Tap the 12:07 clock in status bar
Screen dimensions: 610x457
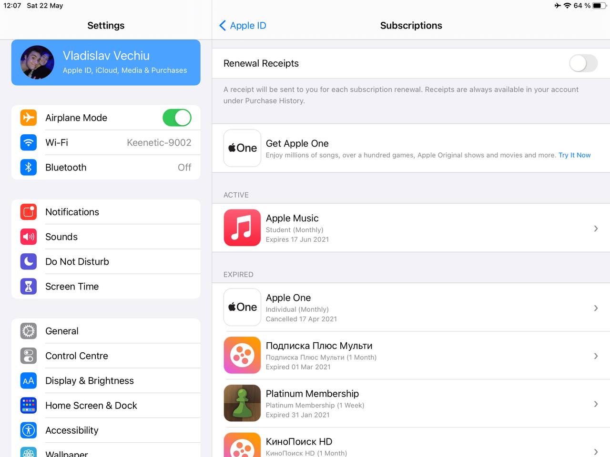(12, 6)
